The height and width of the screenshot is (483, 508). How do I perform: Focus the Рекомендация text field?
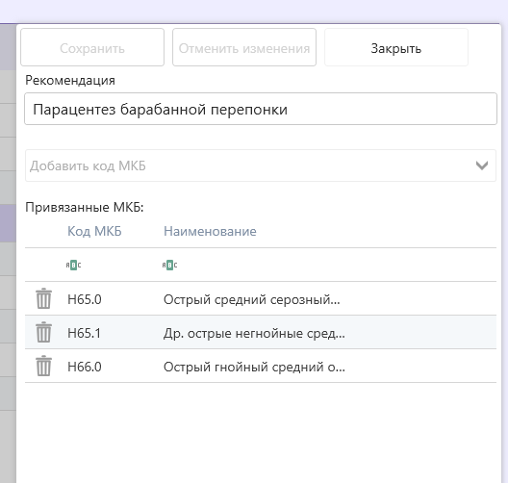(261, 109)
